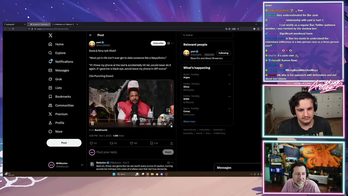Click the Bookmarks sidebar icon
Image resolution: width=348 pixels, height=196 pixels.
click(50, 97)
